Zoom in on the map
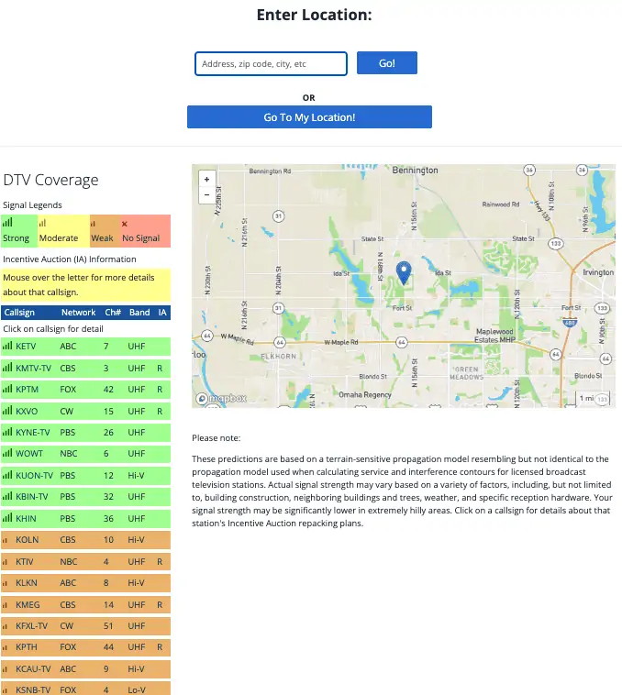Viewport: 622px width, 695px height. (206, 180)
